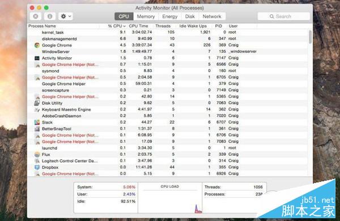The width and height of the screenshot is (340, 221).
Task: Click the BetterSnapTool process name
Action: (57, 129)
